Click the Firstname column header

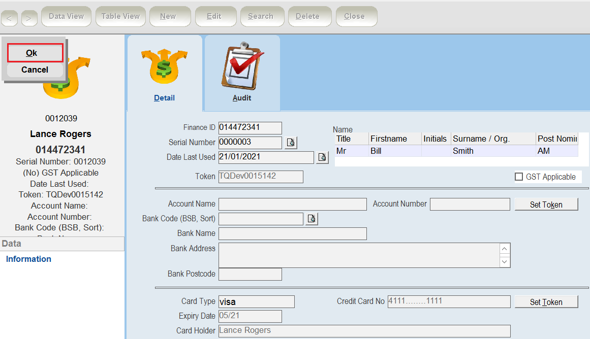[x=395, y=139]
